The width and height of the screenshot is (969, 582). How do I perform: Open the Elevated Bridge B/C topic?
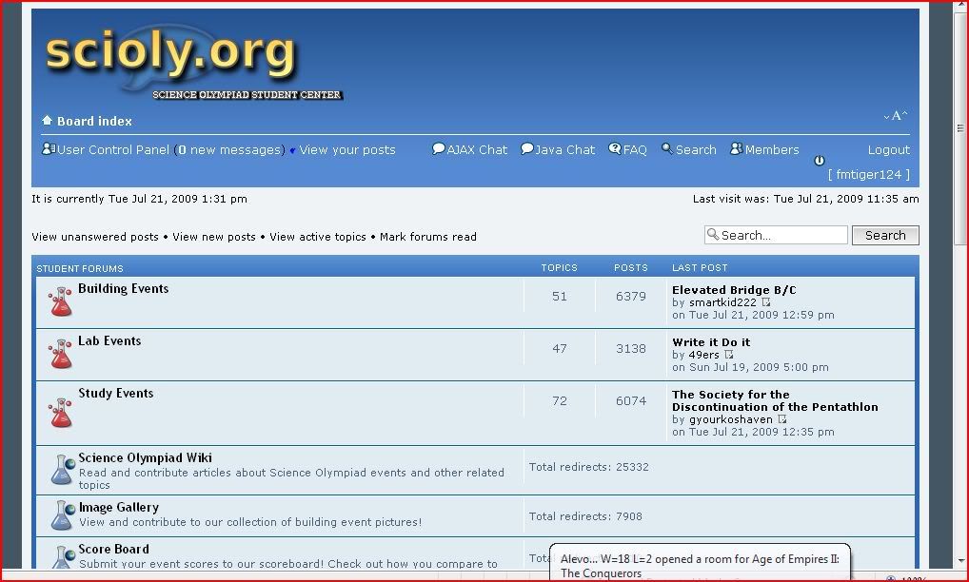734,290
